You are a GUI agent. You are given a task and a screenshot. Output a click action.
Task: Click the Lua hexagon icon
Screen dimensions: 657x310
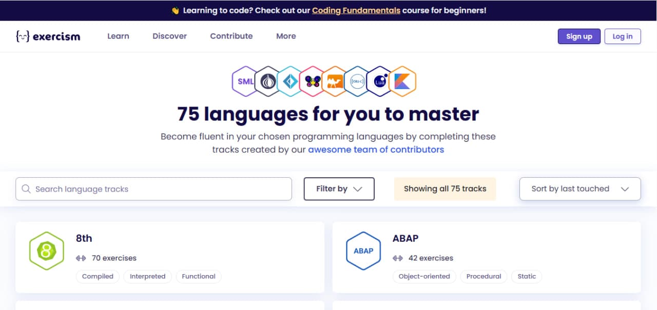click(380, 81)
